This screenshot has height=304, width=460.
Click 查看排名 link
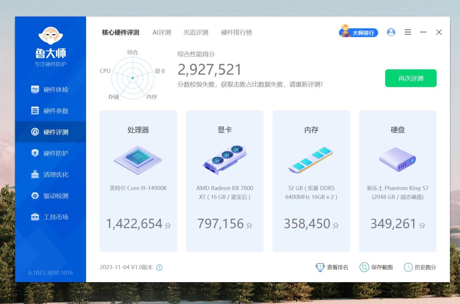pos(338,267)
